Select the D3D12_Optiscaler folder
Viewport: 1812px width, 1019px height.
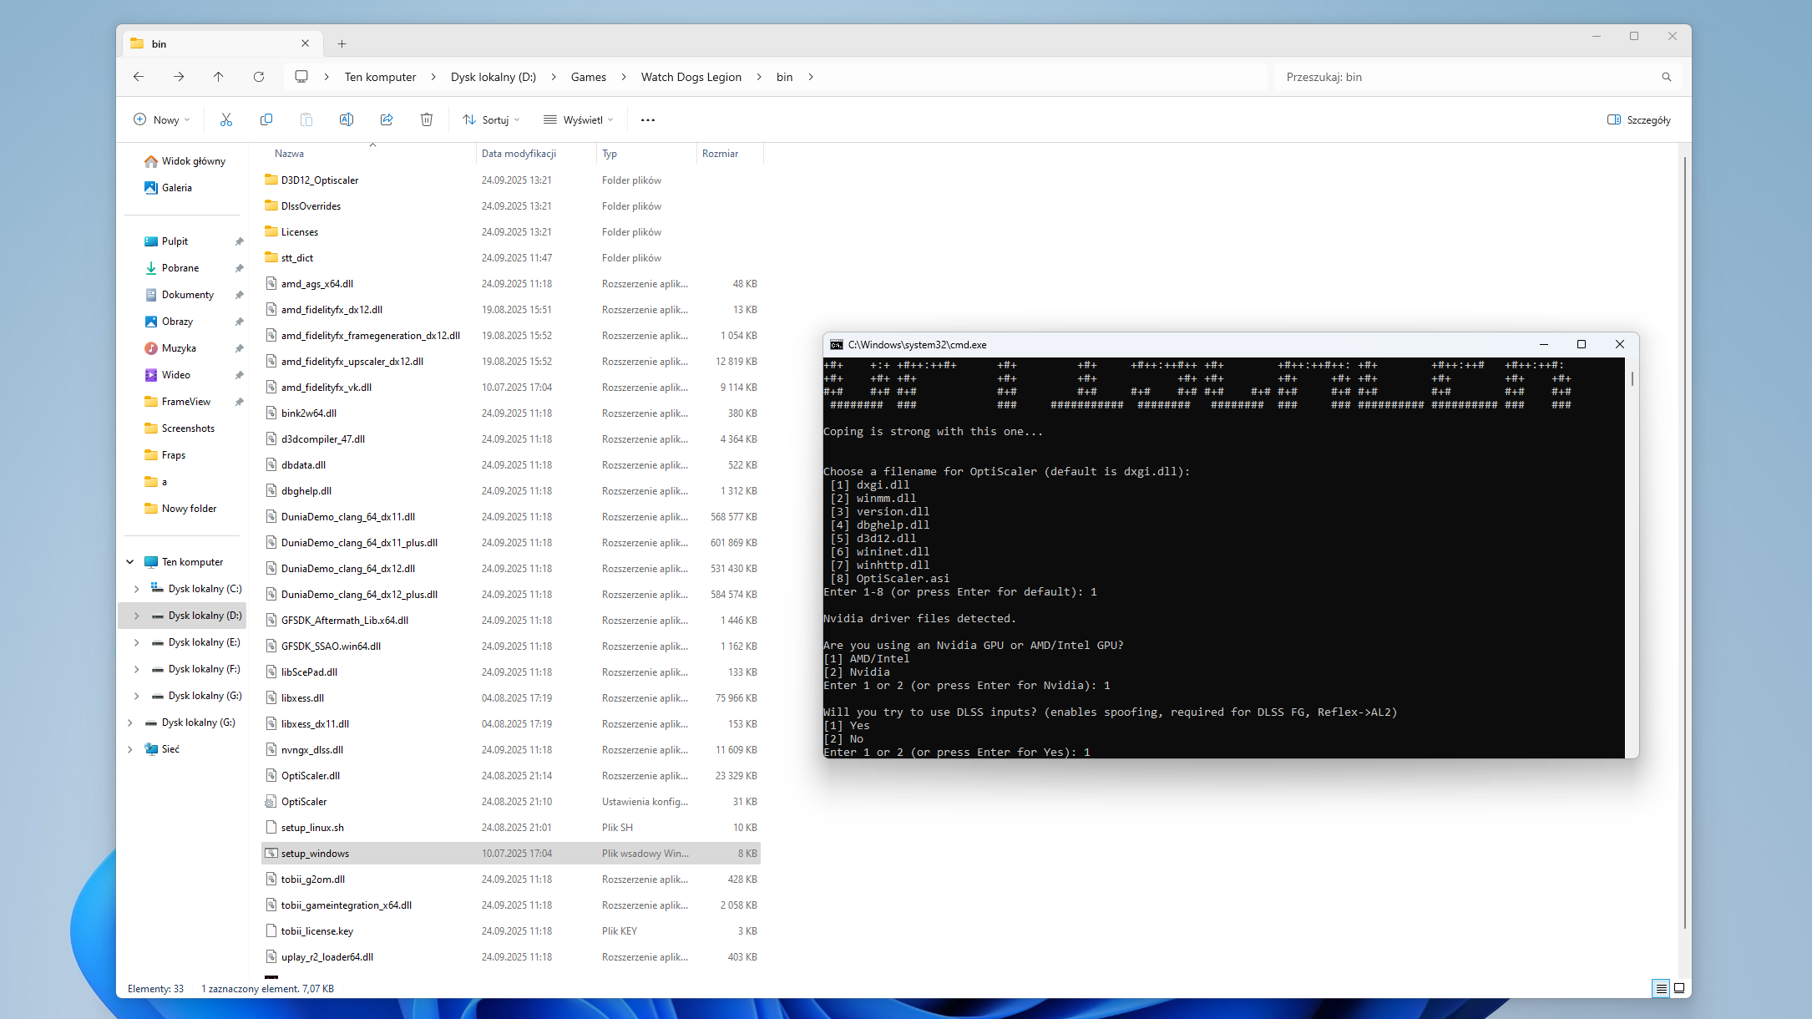click(511, 180)
